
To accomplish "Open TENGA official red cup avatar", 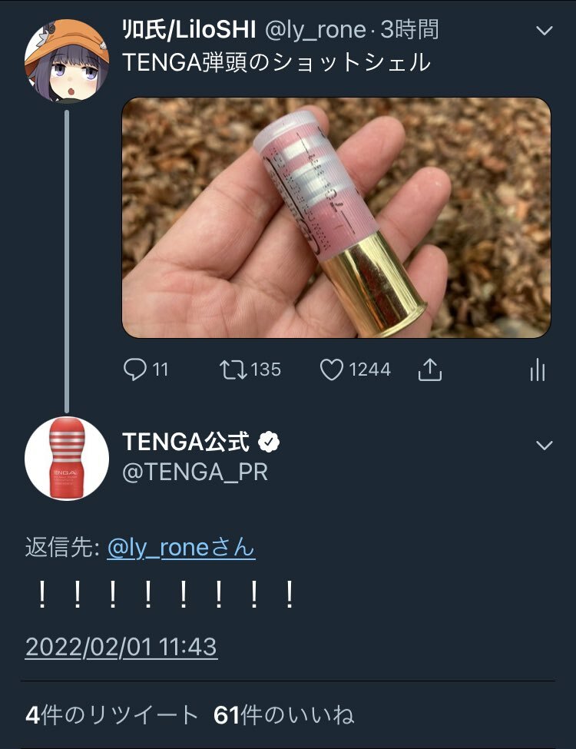I will coord(67,459).
